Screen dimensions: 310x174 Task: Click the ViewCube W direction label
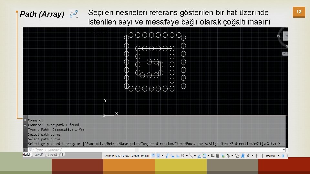[x=279, y=36]
